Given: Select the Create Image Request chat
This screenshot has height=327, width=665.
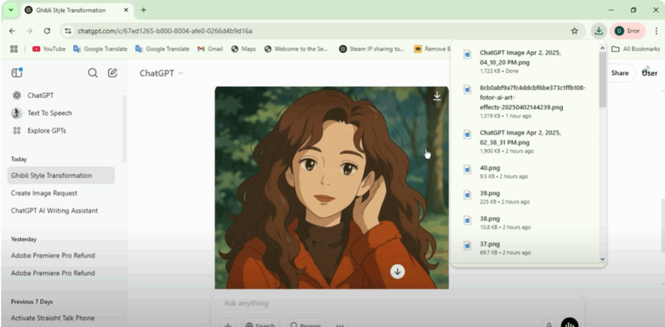Looking at the screenshot, I should (x=44, y=193).
